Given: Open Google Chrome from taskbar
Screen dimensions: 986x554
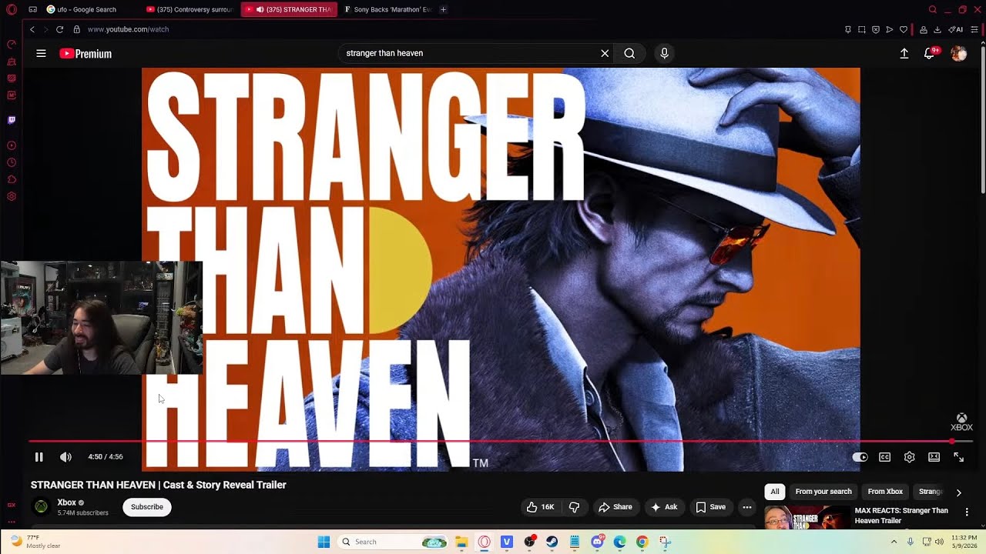Looking at the screenshot, I should (642, 542).
